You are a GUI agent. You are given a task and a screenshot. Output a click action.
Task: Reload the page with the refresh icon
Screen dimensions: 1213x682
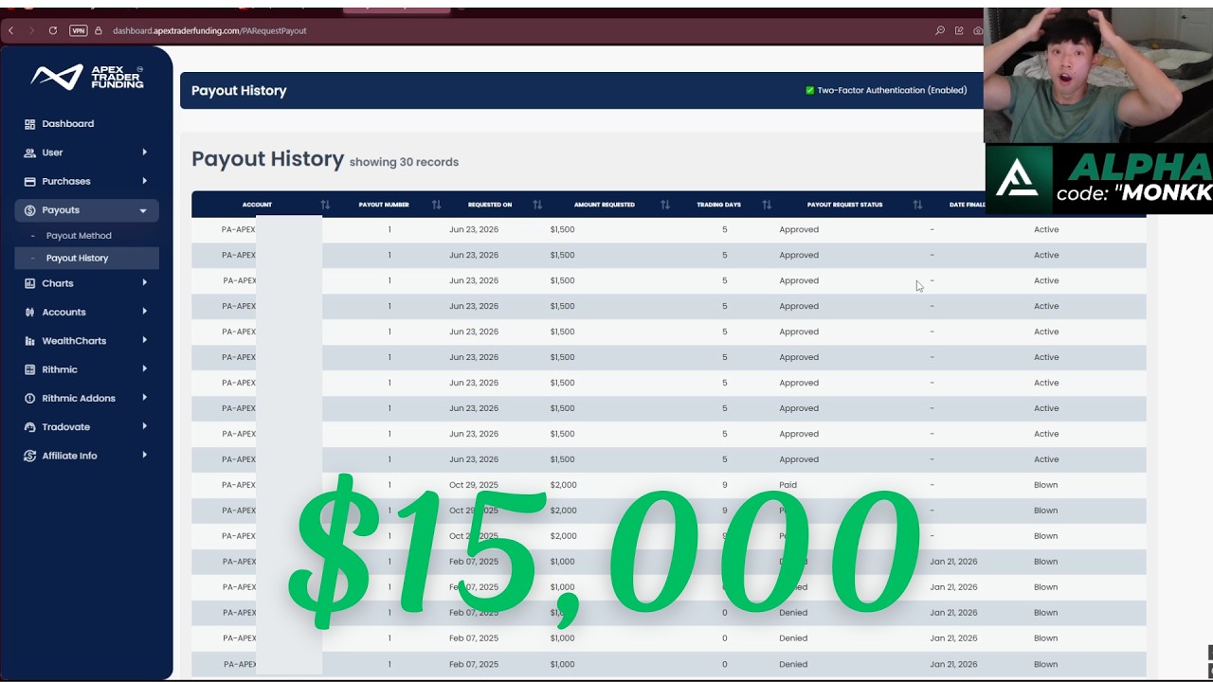click(53, 30)
